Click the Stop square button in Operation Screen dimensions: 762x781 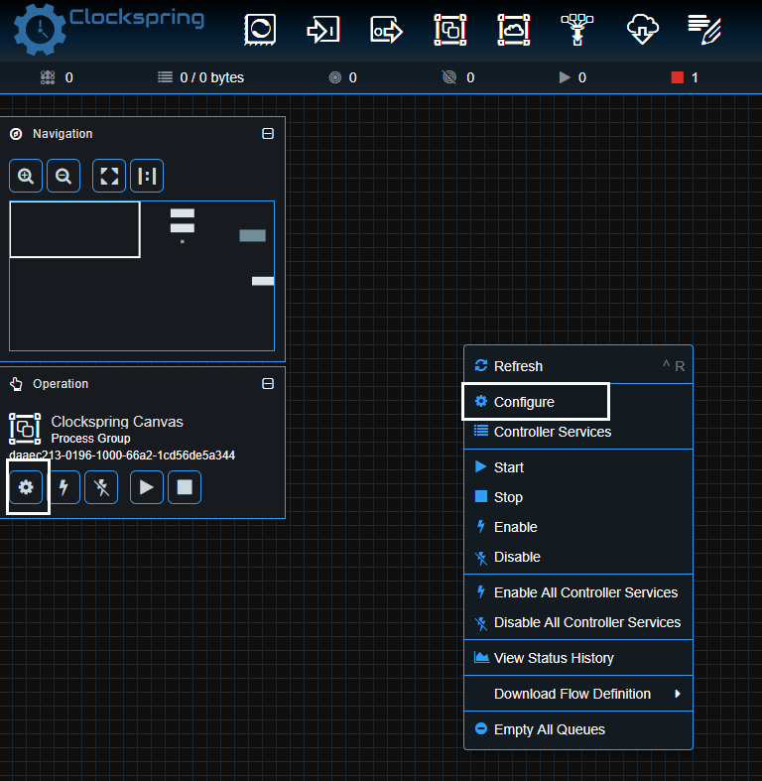tap(185, 487)
